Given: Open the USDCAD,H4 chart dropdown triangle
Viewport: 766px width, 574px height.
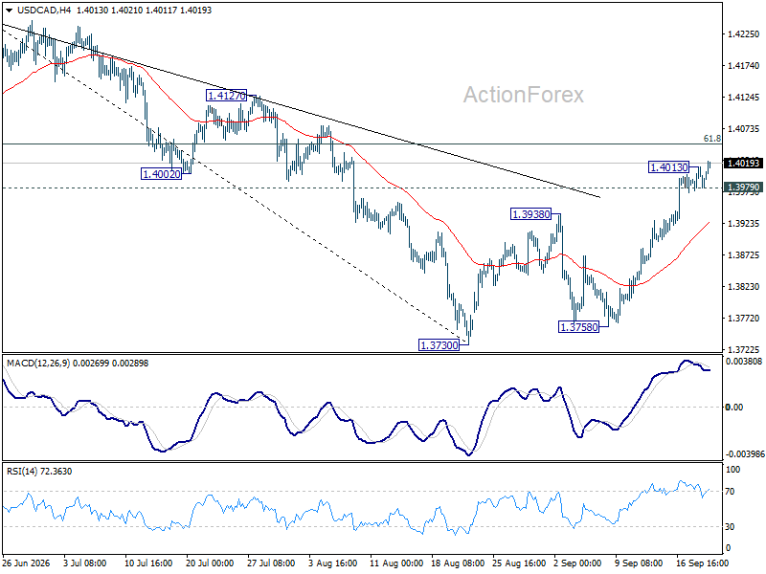Looking at the screenshot, I should pos(9,11).
